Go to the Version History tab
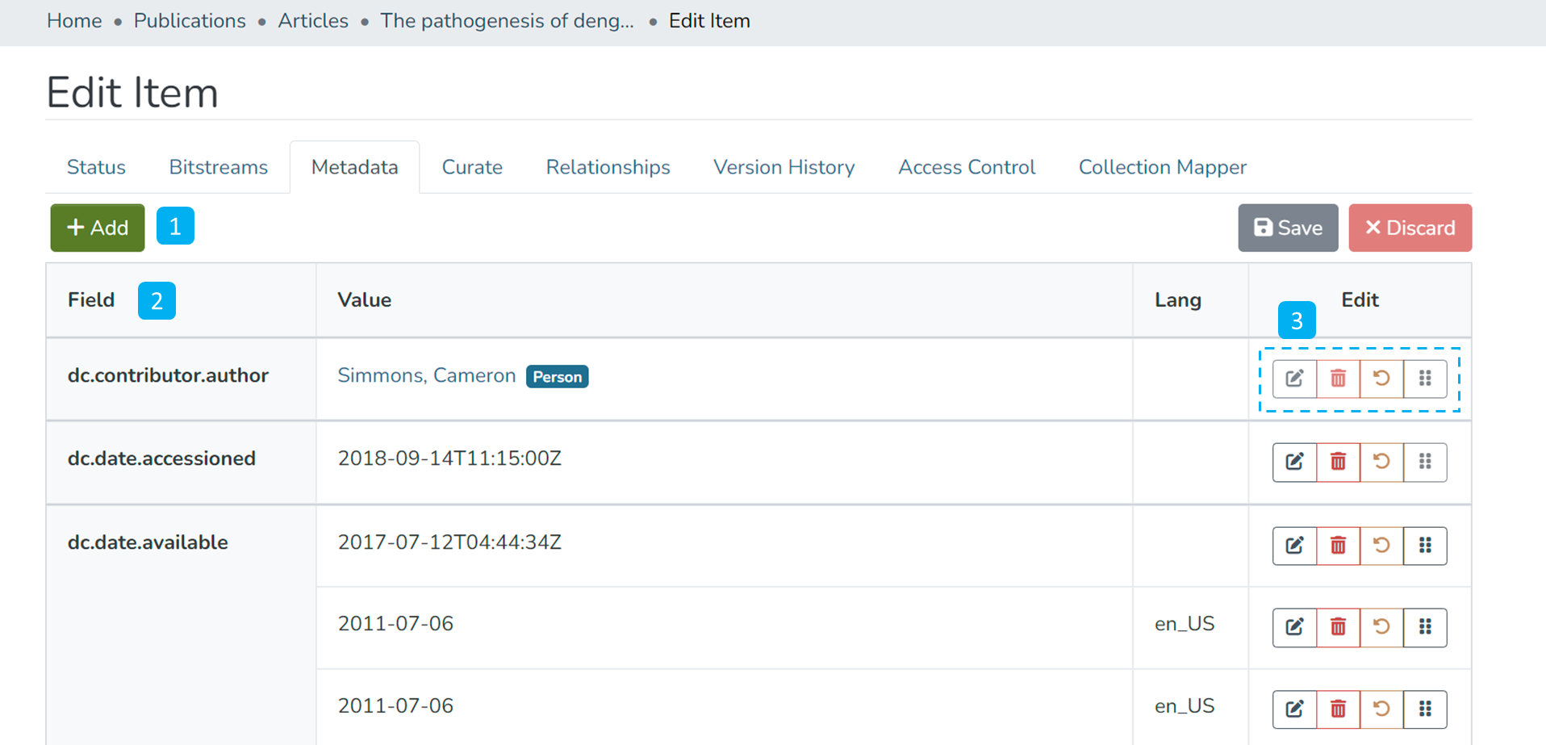This screenshot has height=745, width=1546. [x=783, y=167]
